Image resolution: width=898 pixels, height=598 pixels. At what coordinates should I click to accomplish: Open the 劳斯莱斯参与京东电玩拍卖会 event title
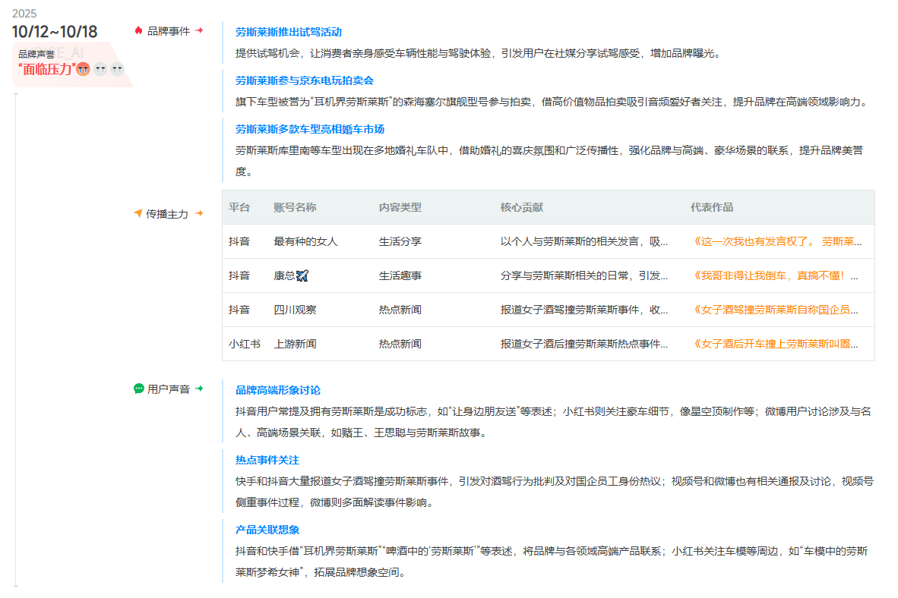click(304, 80)
